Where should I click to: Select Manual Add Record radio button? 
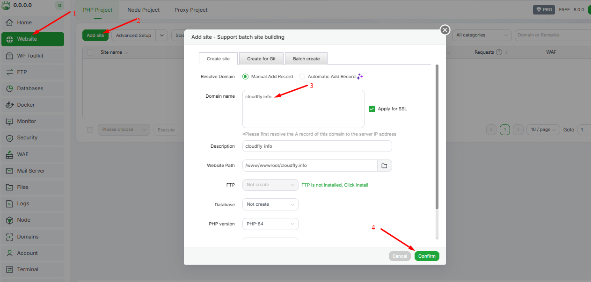pos(245,77)
